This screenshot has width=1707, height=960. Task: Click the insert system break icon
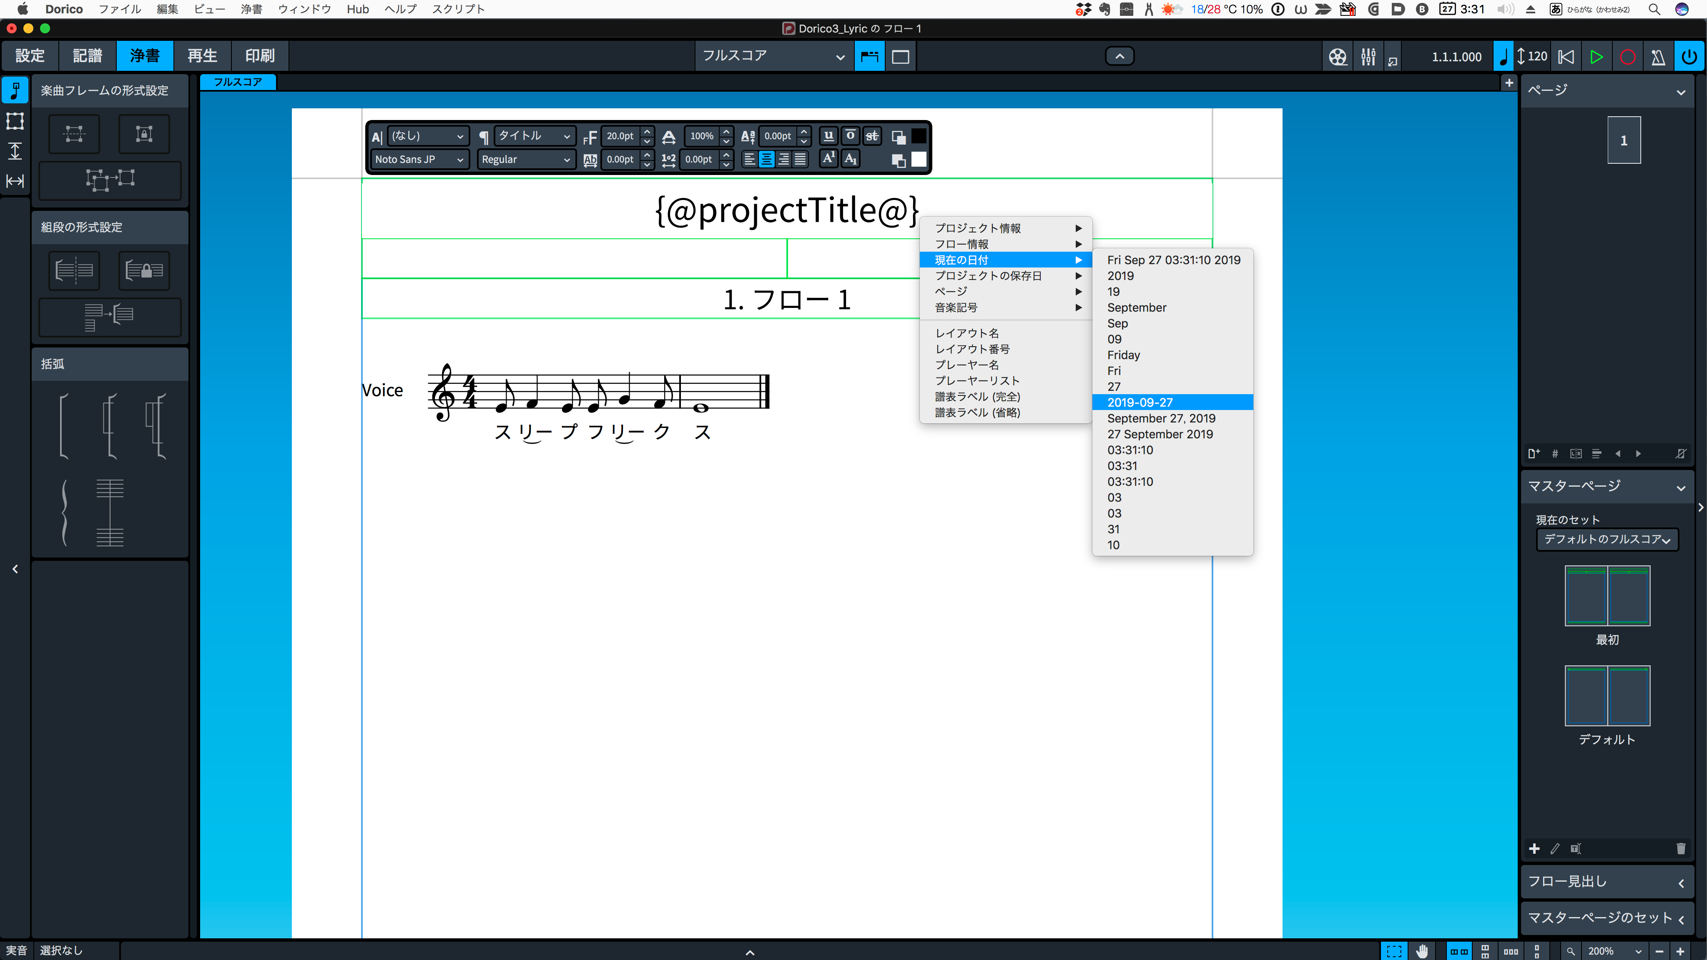[74, 270]
